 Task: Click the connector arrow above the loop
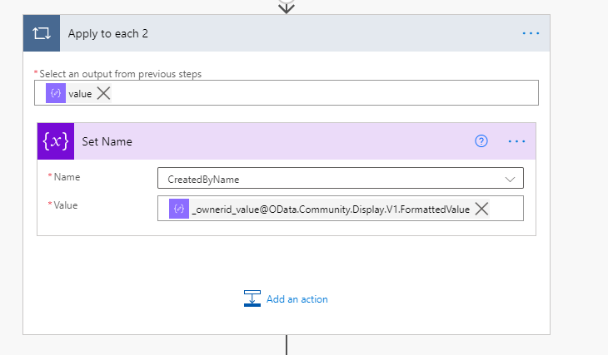coord(287,7)
